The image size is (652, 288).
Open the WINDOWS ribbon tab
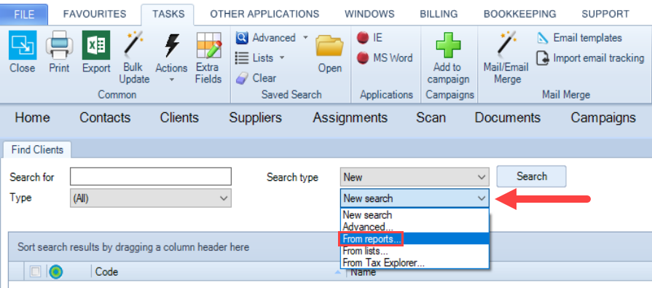coord(369,14)
